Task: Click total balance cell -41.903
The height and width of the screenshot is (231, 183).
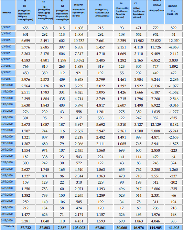Action: coord(173,228)
